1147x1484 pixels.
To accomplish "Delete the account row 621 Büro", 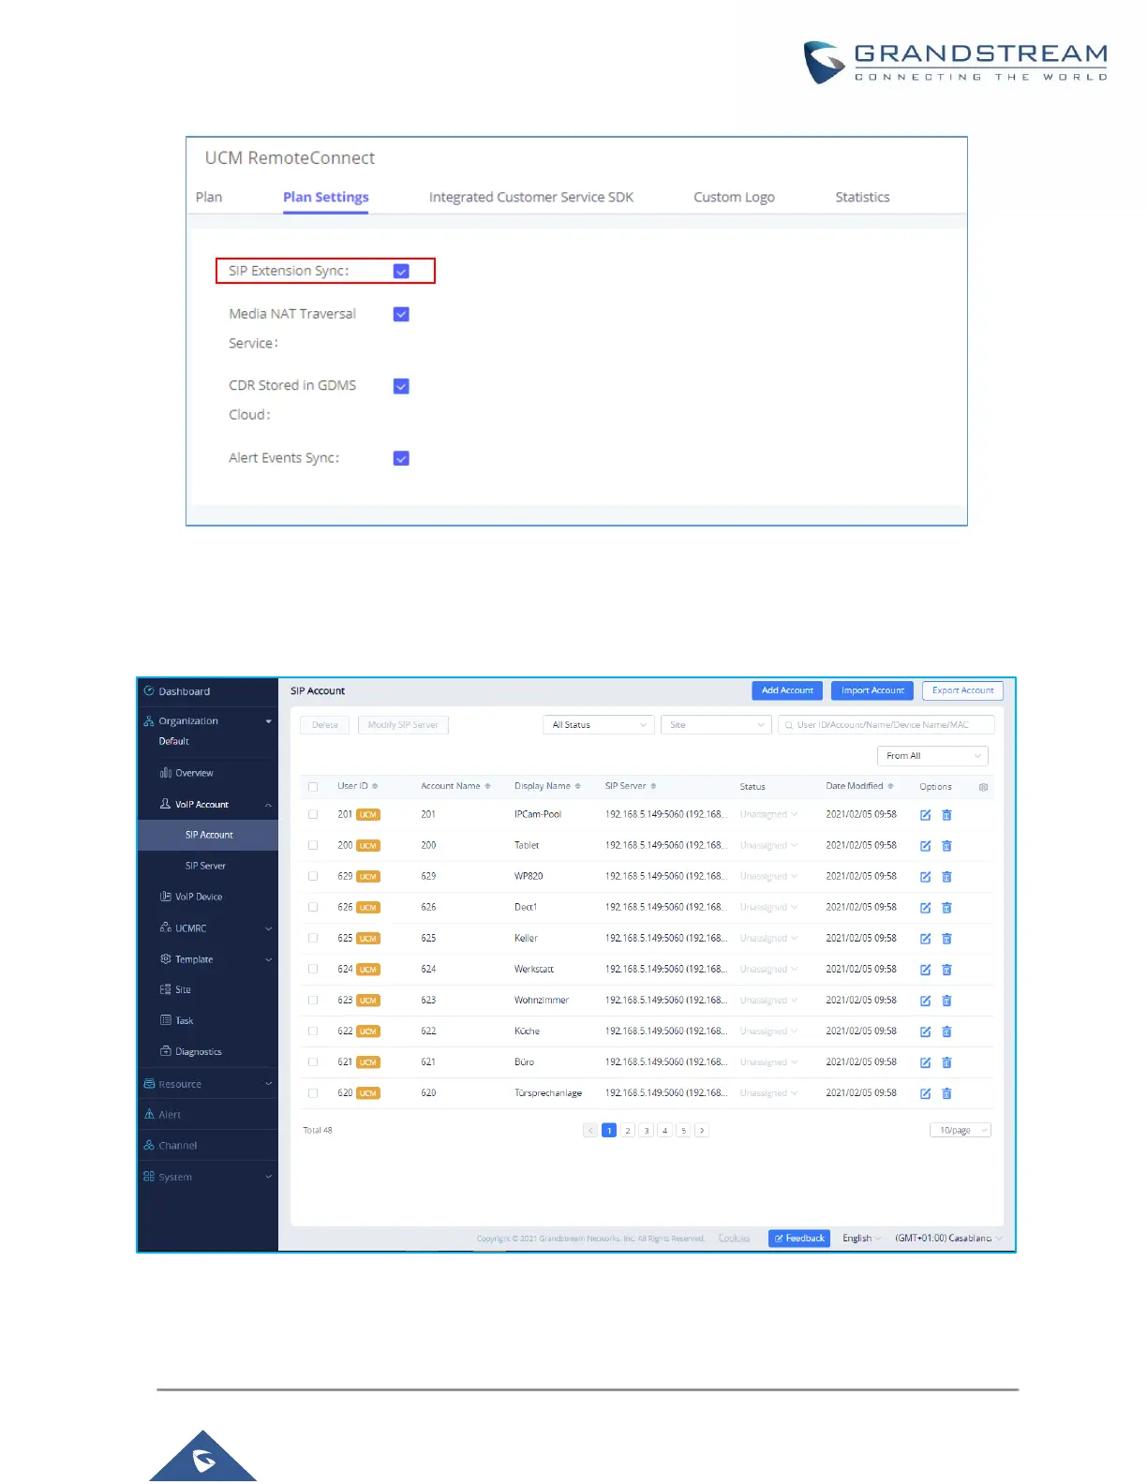I will click(946, 1062).
